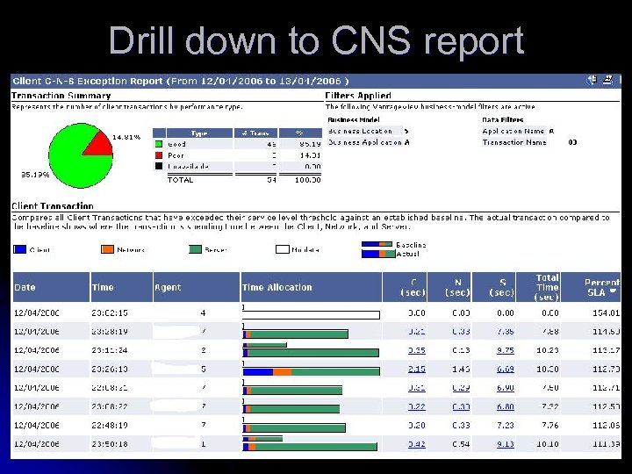Image resolution: width=632 pixels, height=474 pixels.
Task: Click the 23:11:24 time cell
Action: pos(110,350)
